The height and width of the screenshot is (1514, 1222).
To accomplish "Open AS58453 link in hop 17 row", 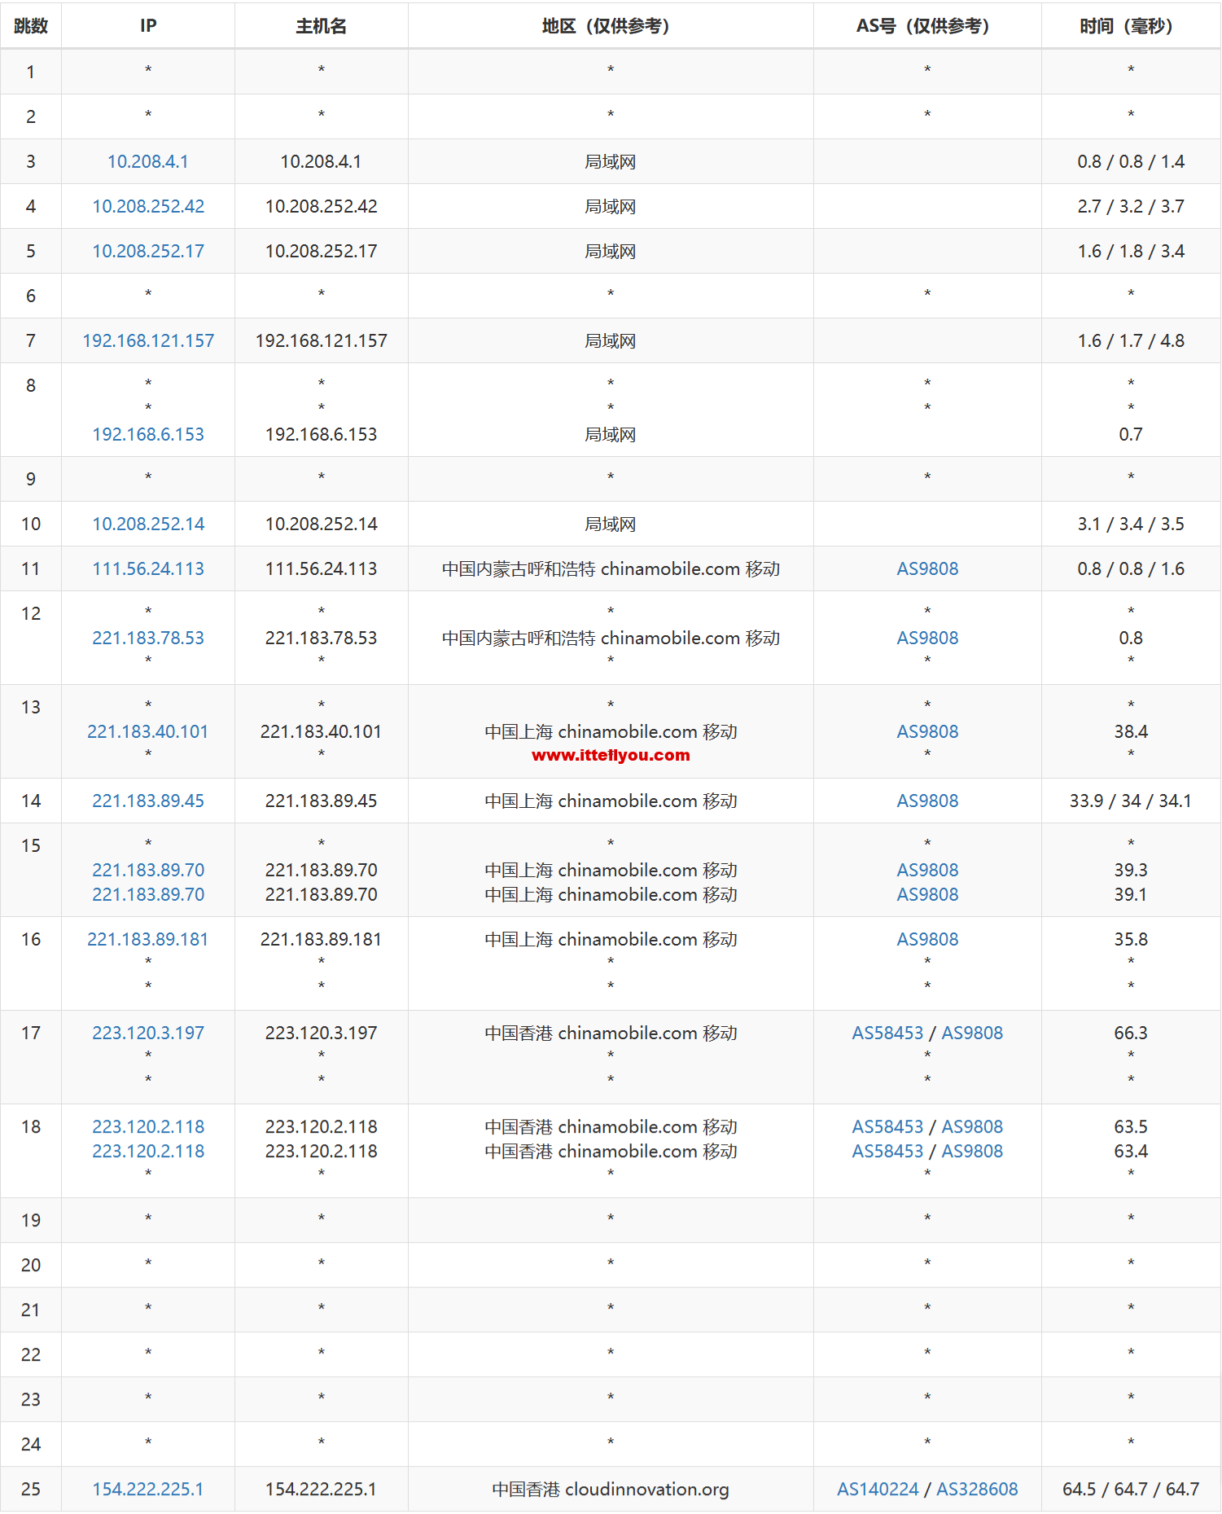I will coord(887,1033).
